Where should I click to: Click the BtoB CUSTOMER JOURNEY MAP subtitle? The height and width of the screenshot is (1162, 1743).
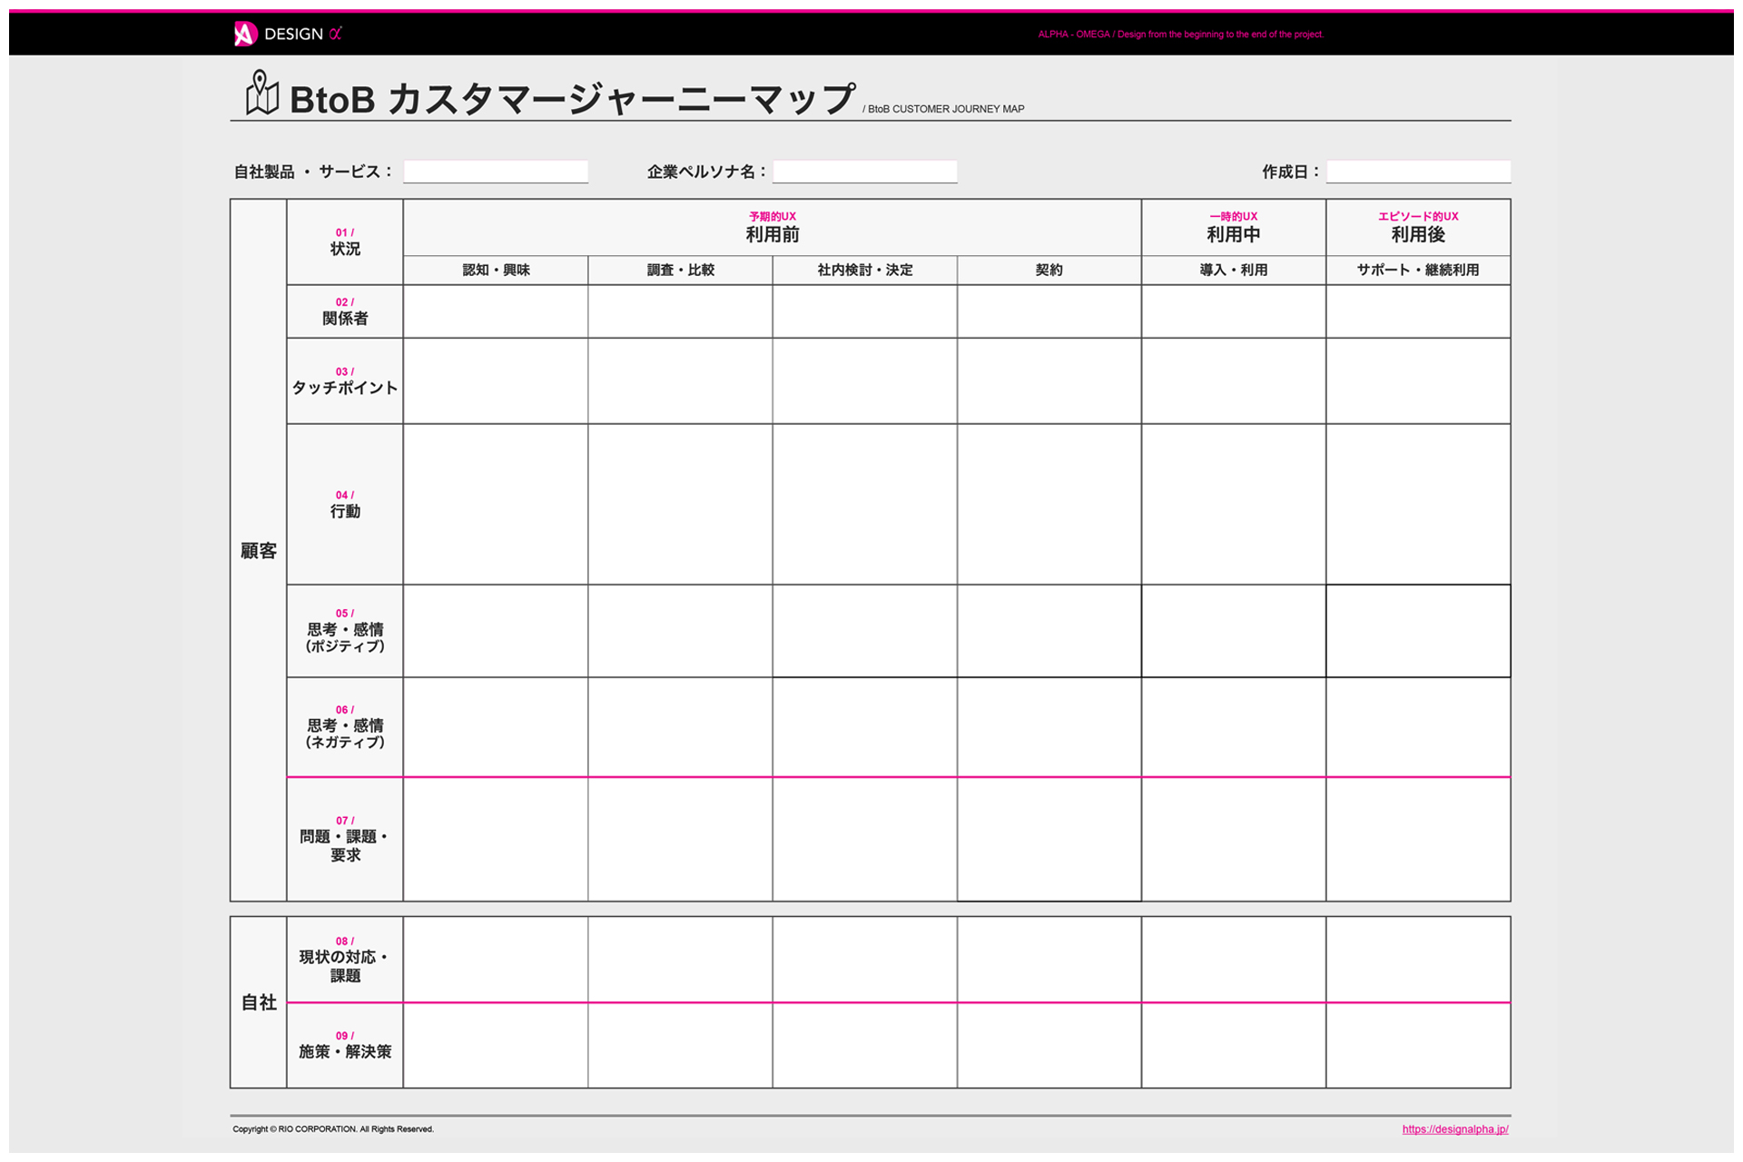click(x=944, y=109)
